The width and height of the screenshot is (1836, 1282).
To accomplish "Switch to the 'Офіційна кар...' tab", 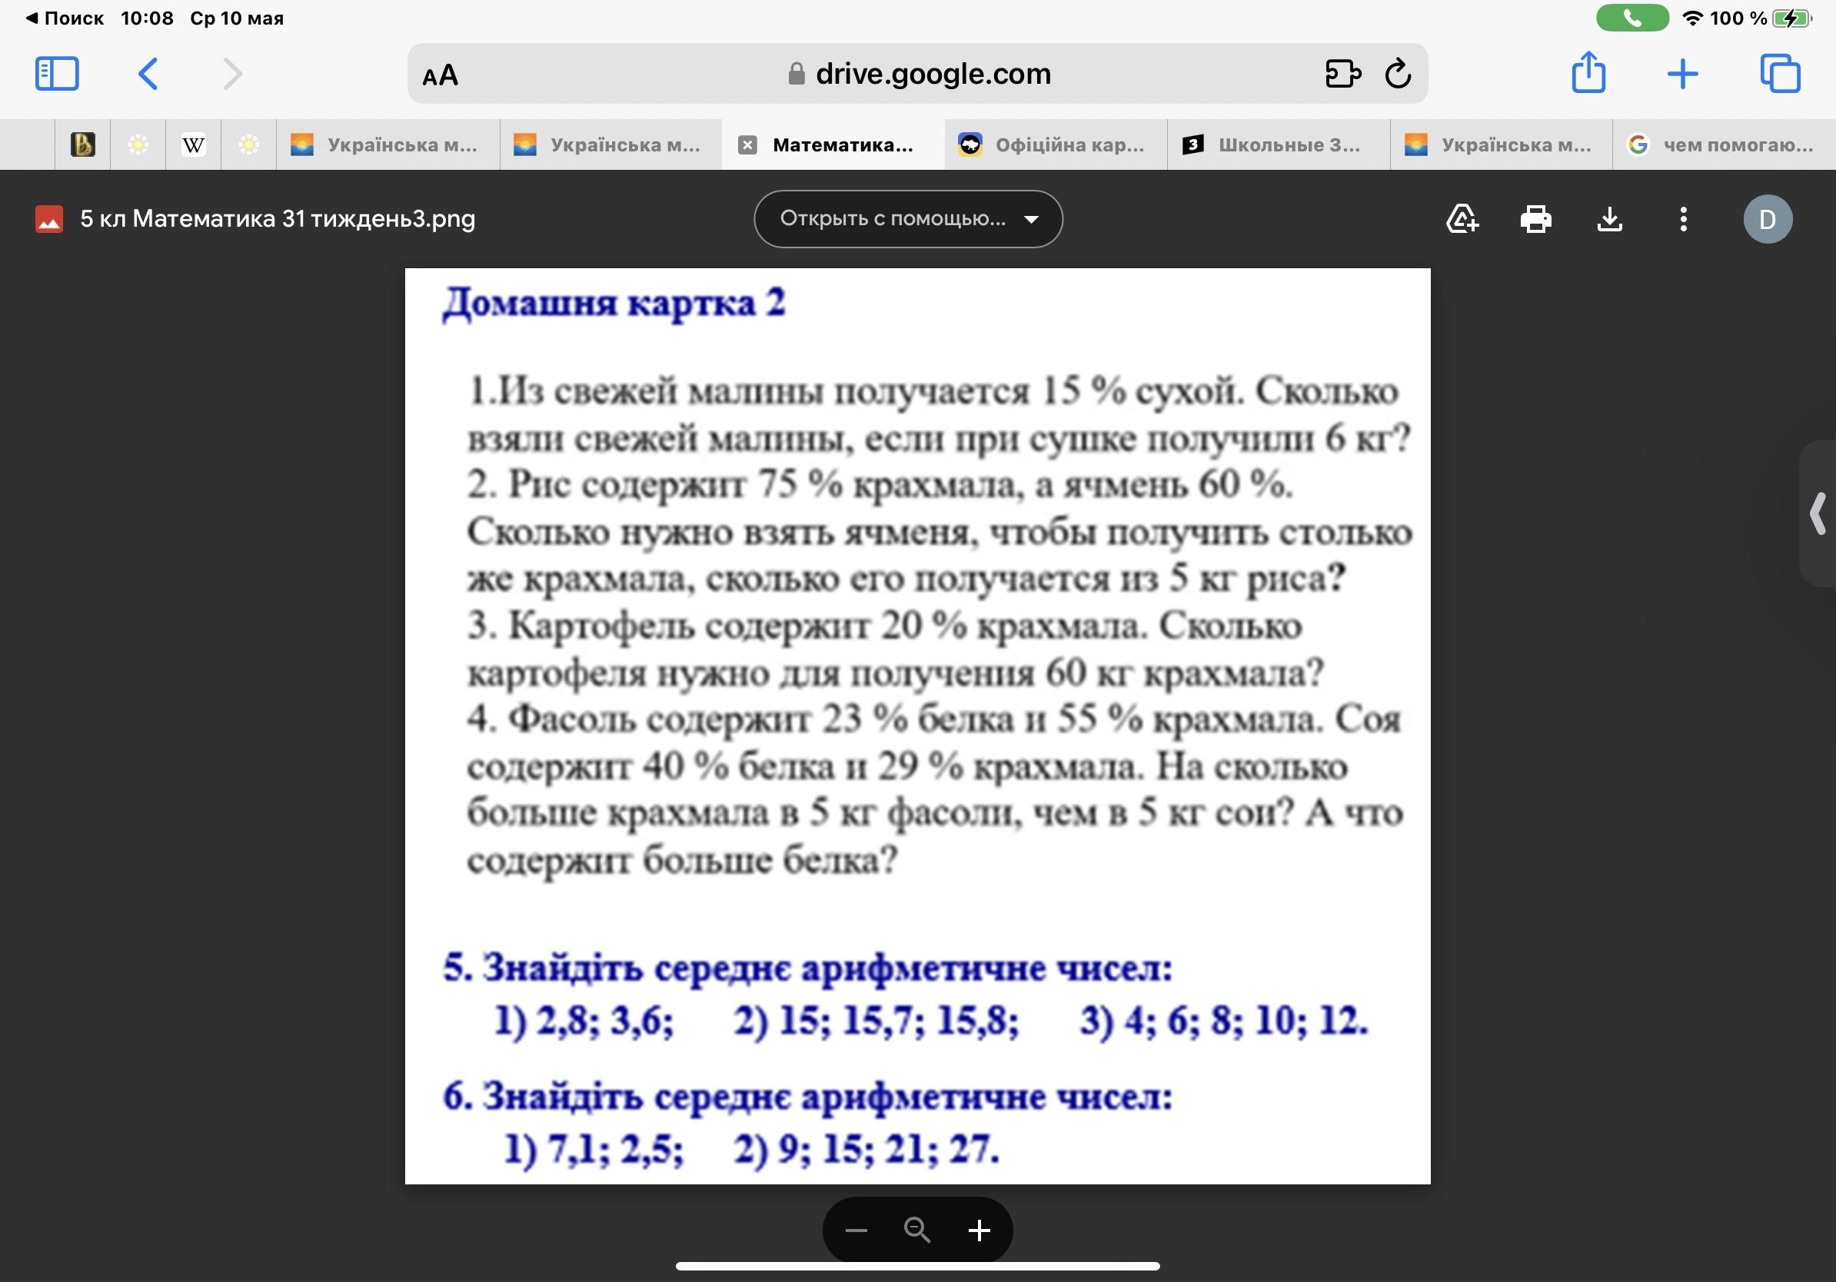I will tap(1056, 144).
